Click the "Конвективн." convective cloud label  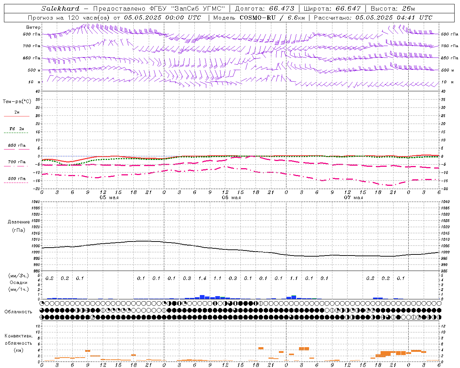(19, 336)
